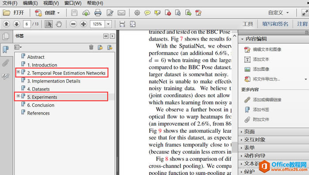Screen dimensions: 309x175
Task: Open page thumbnails panel icon
Action: pyautogui.click(x=6, y=36)
